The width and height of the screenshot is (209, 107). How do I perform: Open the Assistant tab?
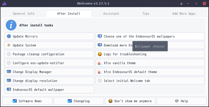click(111, 14)
